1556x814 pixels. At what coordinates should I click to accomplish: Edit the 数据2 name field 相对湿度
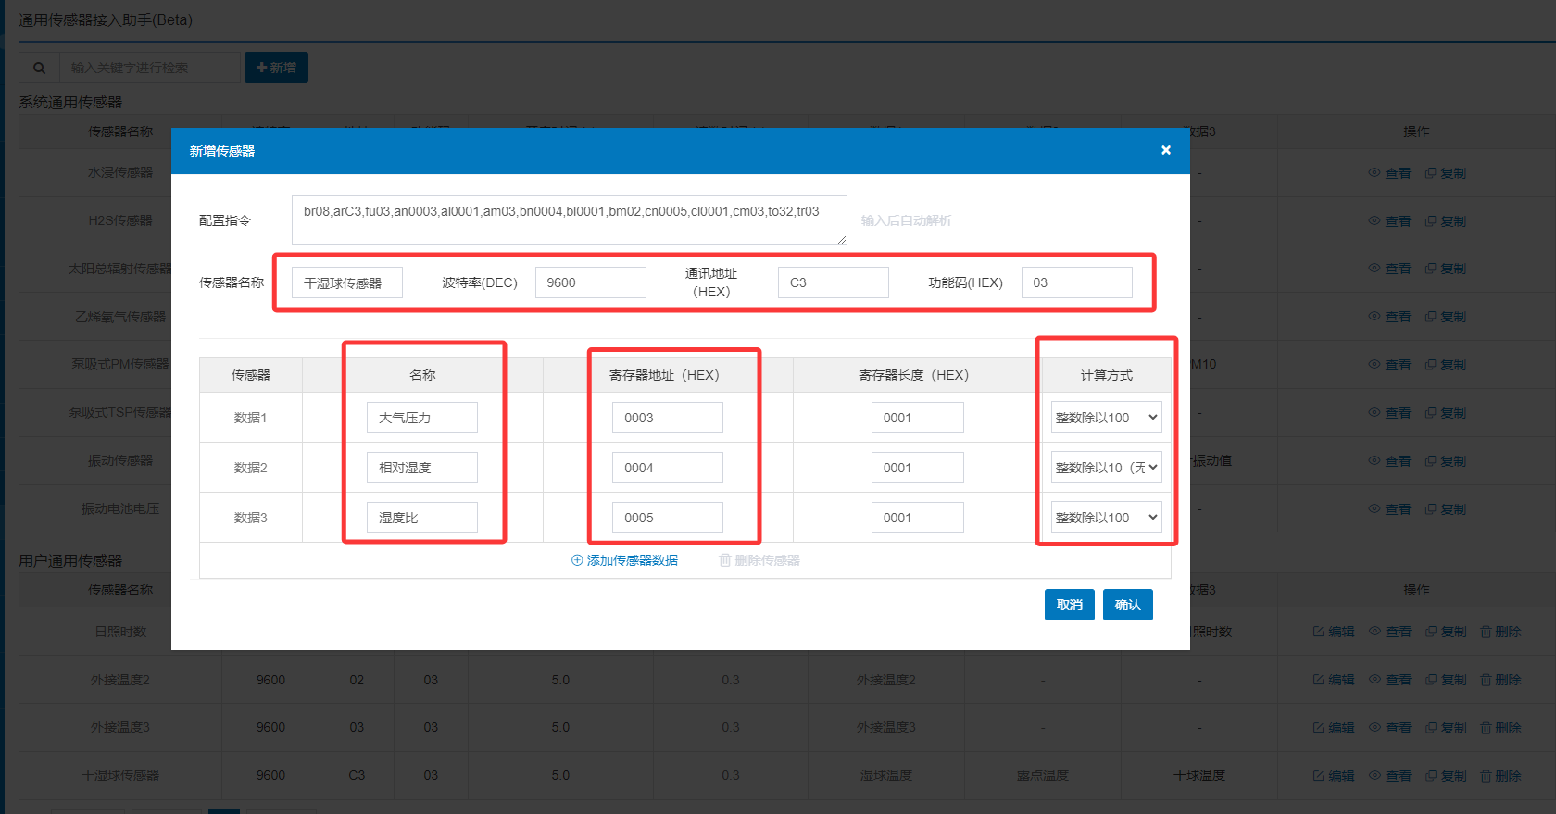[x=422, y=468]
